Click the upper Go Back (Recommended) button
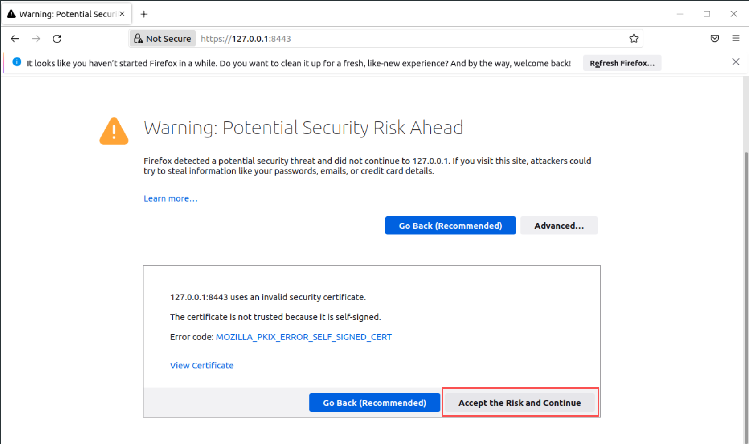 (x=450, y=226)
